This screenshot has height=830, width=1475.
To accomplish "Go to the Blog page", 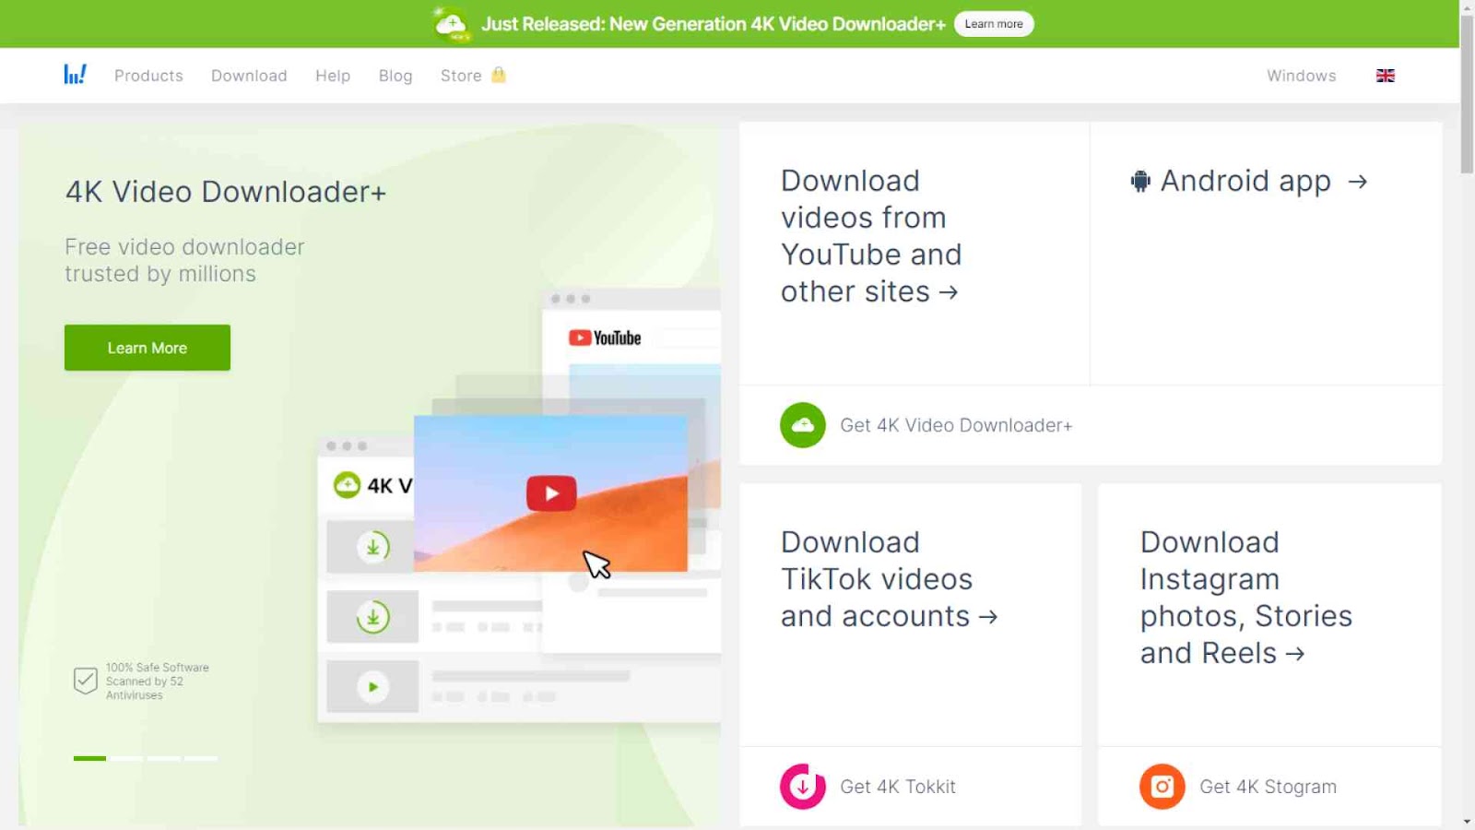I will pyautogui.click(x=395, y=76).
